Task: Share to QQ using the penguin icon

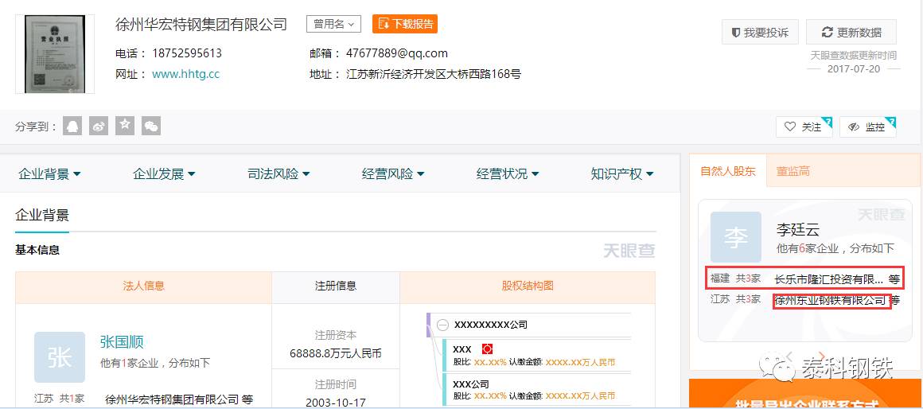Action: pos(72,126)
